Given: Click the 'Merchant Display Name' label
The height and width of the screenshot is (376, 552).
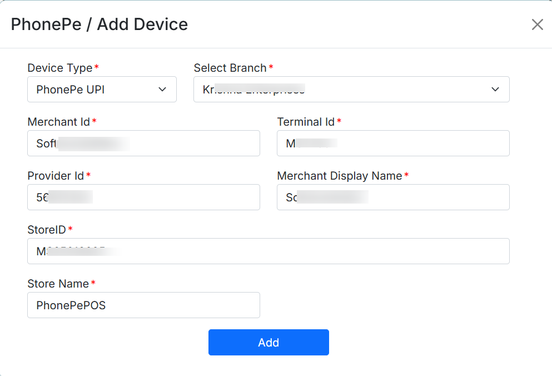Looking at the screenshot, I should (x=340, y=176).
